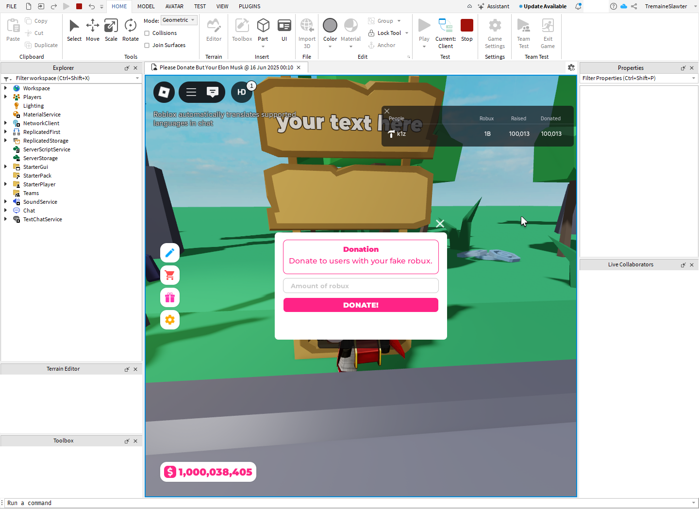Close the leaderboard panel X
The height and width of the screenshot is (524, 699).
(387, 111)
